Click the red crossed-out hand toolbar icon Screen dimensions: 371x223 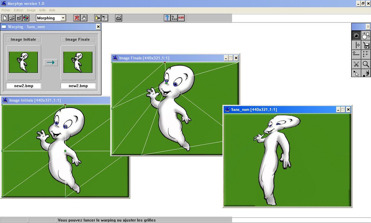tap(77, 18)
